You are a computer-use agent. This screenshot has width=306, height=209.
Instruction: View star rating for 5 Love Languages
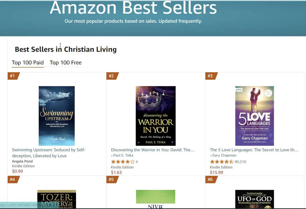[x=222, y=162]
